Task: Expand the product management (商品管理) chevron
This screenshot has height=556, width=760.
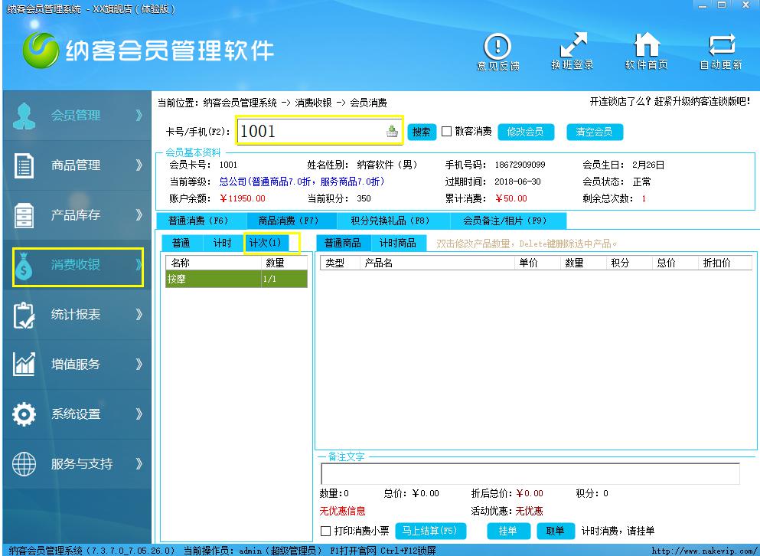Action: click(x=139, y=165)
